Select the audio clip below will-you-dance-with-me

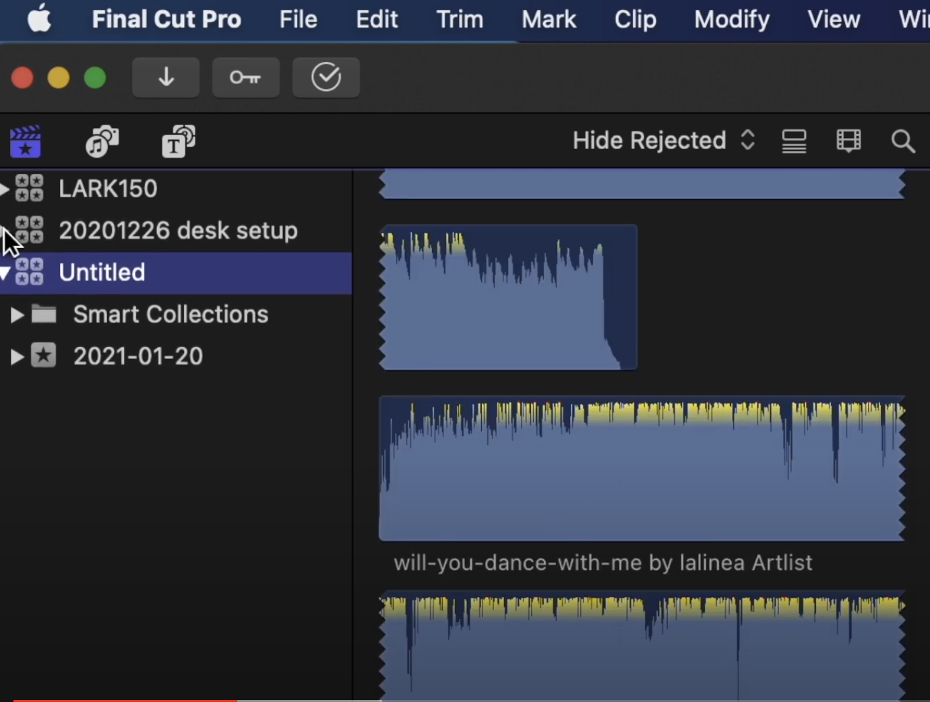(642, 647)
